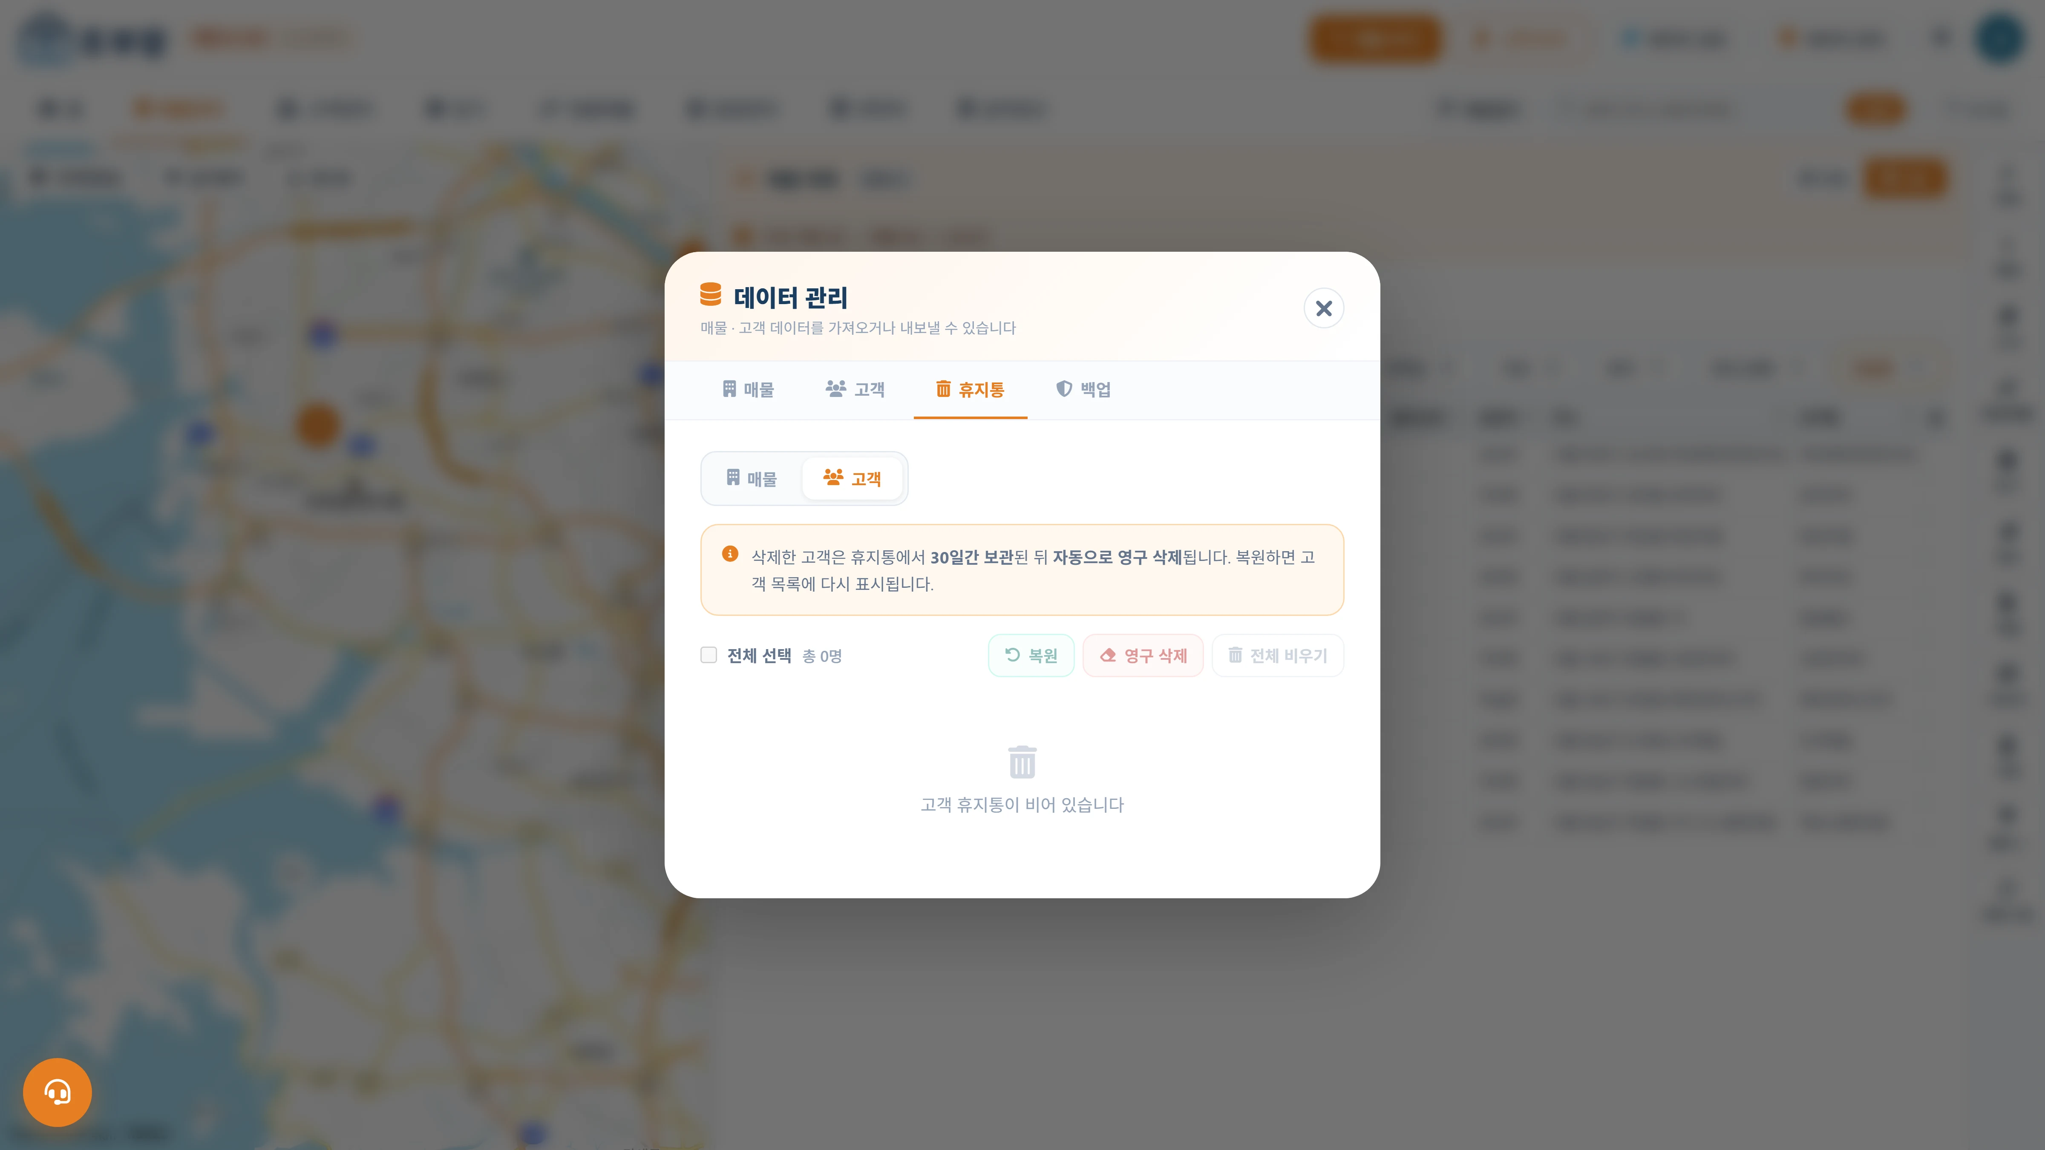Click the 영구 삭제 button
The image size is (2045, 1150).
tap(1143, 655)
